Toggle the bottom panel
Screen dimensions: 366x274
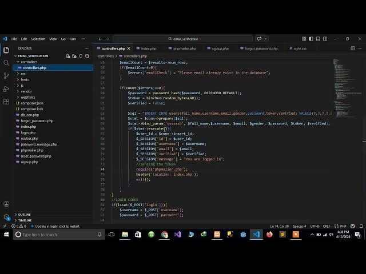[x=318, y=39]
